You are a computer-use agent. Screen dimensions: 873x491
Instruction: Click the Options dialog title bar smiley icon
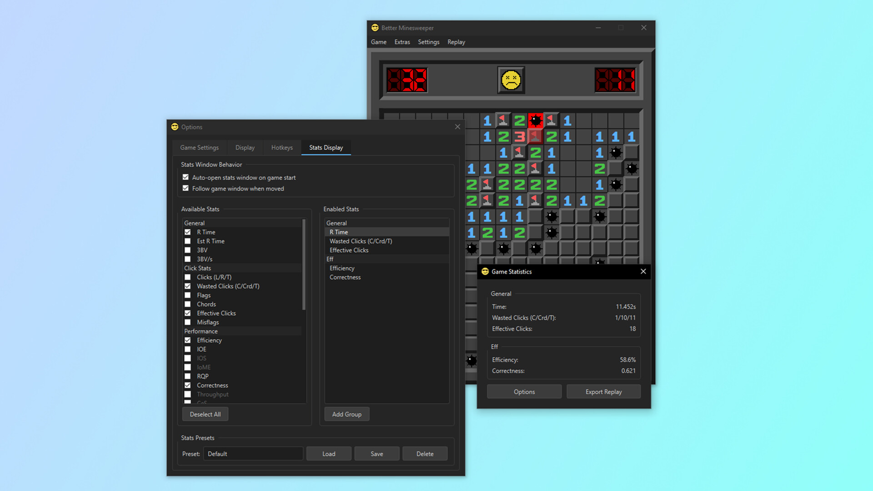[176, 127]
